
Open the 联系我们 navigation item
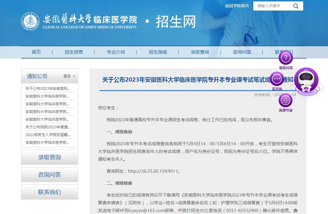(284, 52)
